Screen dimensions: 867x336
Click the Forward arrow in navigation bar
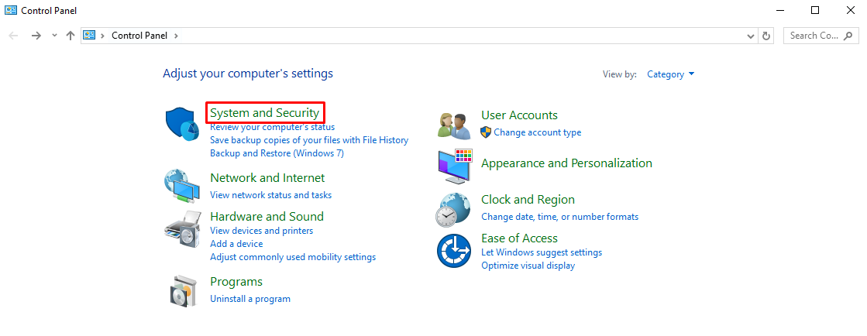coord(36,36)
